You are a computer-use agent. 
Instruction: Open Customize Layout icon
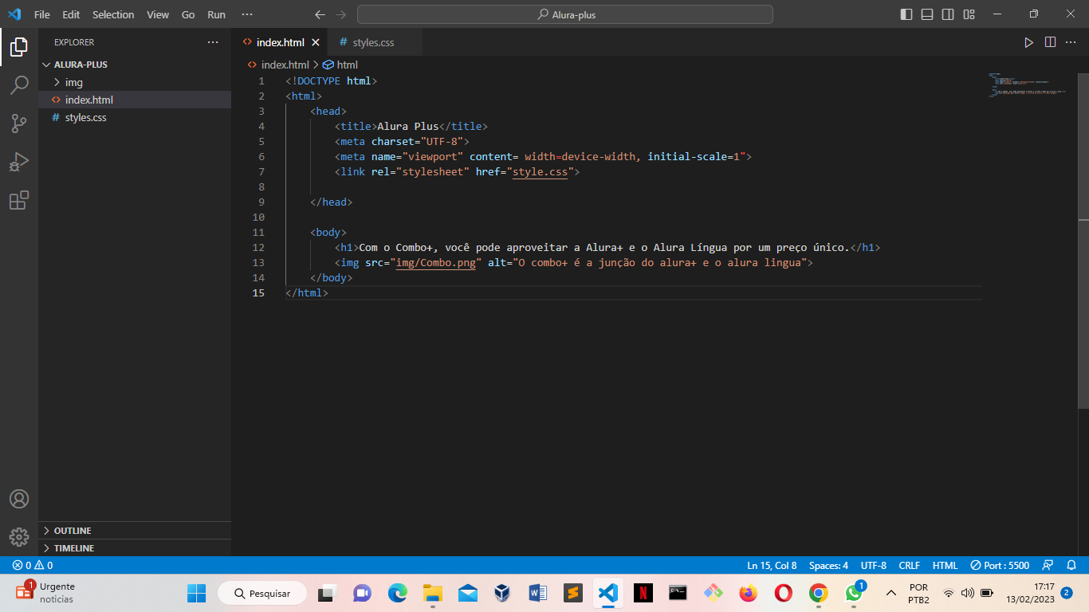(969, 14)
